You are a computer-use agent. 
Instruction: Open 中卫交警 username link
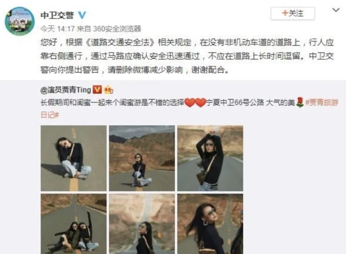coord(57,15)
